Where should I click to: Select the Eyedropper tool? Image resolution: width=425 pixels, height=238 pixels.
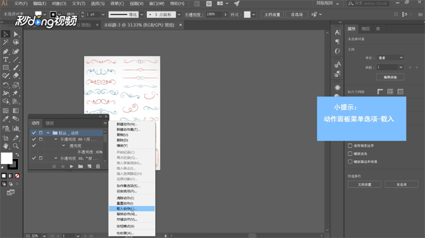click(6, 119)
